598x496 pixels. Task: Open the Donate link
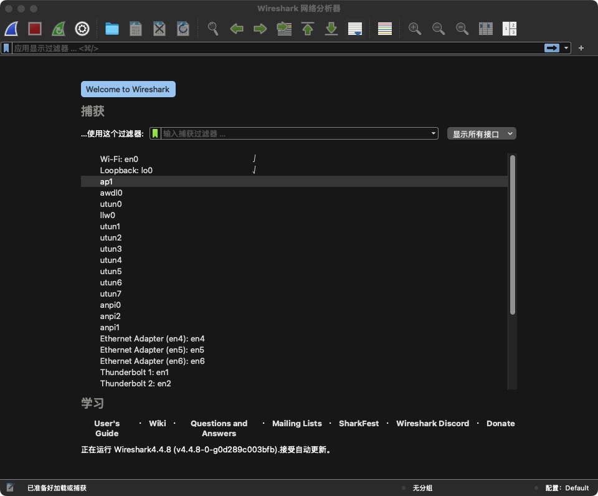500,423
